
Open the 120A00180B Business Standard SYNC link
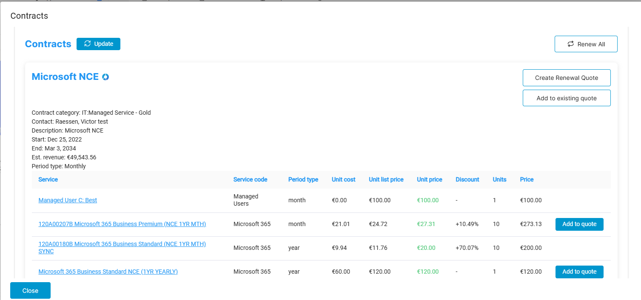pyautogui.click(x=122, y=248)
